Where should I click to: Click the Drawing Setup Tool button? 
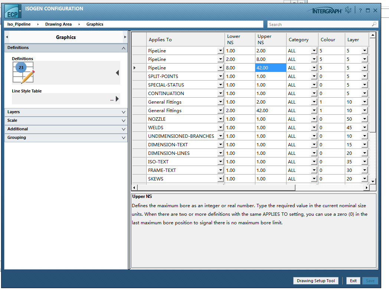[x=316, y=281]
